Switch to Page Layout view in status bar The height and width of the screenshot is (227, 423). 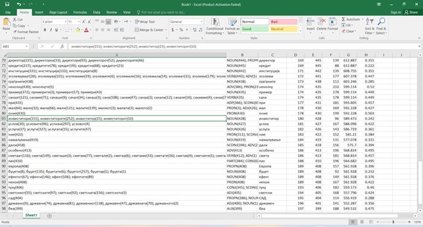coord(362,222)
